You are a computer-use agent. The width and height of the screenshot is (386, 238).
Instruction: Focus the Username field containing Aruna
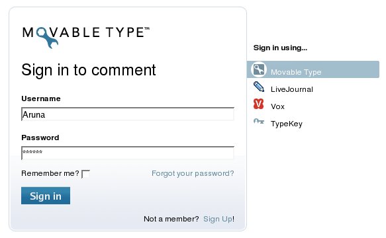click(x=128, y=114)
